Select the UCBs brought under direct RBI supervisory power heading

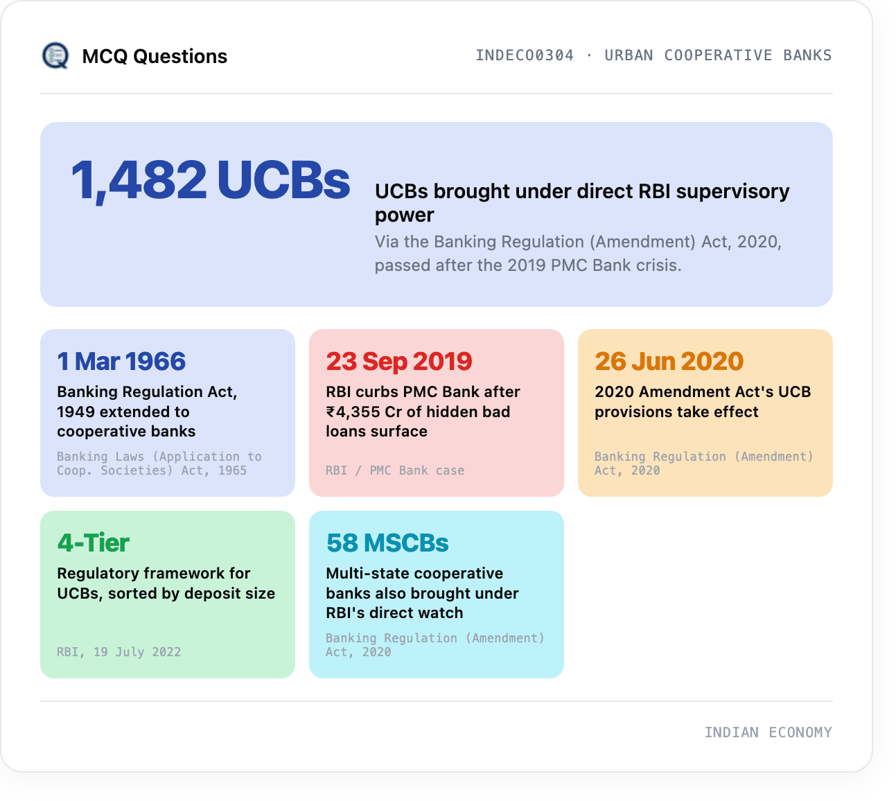click(582, 202)
